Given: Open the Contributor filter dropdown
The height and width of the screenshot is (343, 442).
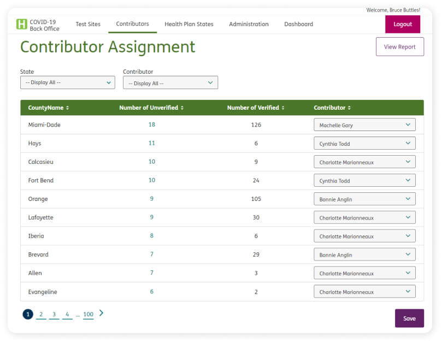Looking at the screenshot, I should (170, 83).
